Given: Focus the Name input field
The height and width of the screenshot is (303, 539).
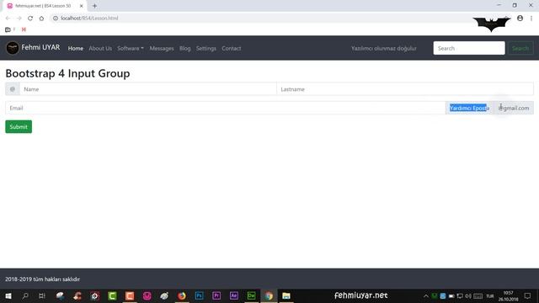Looking at the screenshot, I should [x=148, y=89].
